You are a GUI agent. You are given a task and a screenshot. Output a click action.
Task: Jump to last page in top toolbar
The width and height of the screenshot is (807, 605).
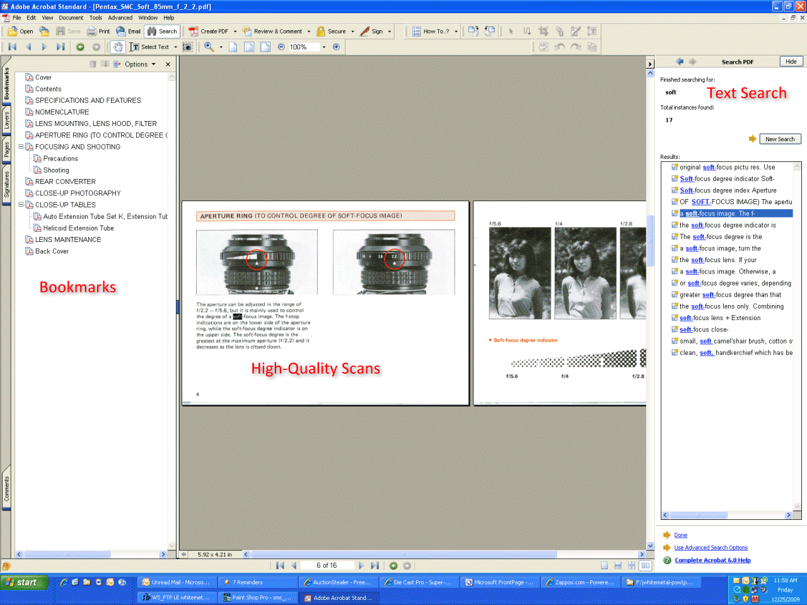point(61,47)
